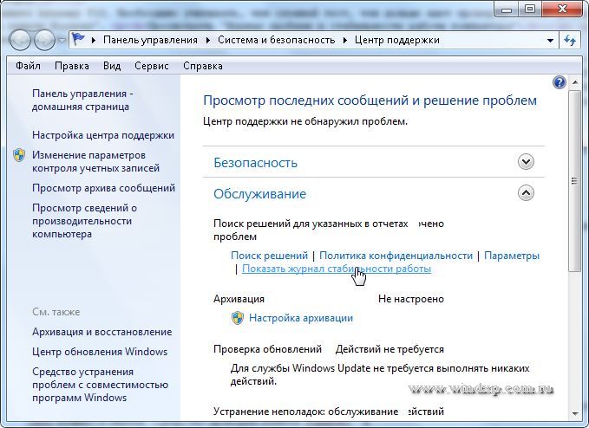Select Центр поддержки breadcrumb
Image resolution: width=589 pixels, height=428 pixels.
click(397, 40)
